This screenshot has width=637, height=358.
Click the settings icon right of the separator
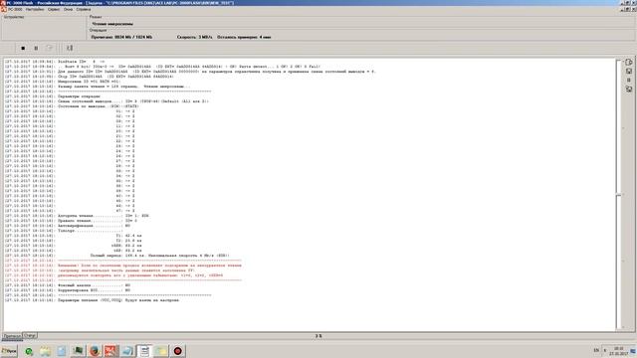[x=70, y=48]
